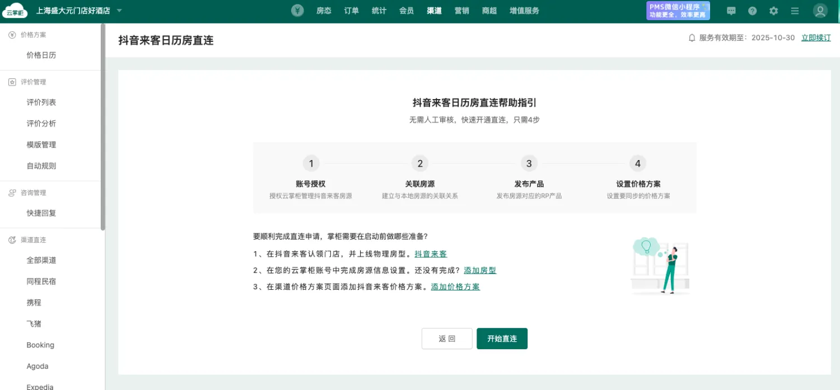
Task: Open the hamburger menu icon
Action: (x=795, y=11)
